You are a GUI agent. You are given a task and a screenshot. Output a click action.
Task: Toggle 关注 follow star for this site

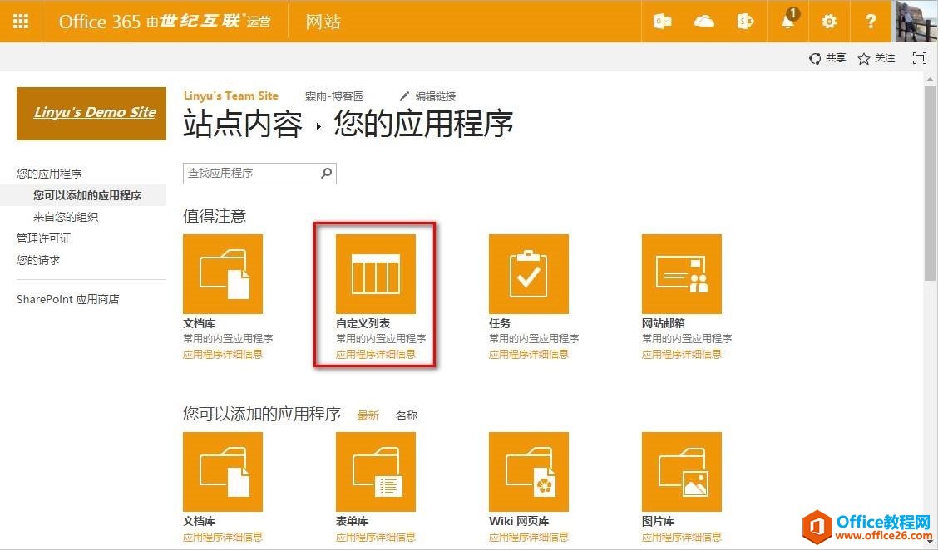[x=876, y=58]
